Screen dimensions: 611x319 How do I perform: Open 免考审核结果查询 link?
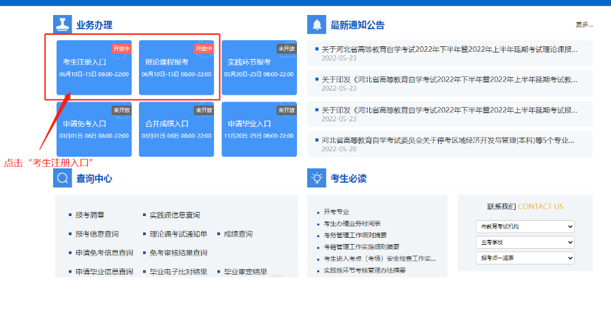point(178,253)
